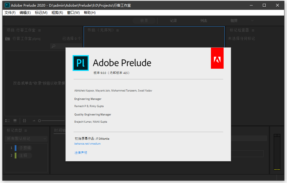Click the Prelude title bar app icon
Image resolution: width=287 pixels, height=183 pixels.
click(x=7, y=5)
